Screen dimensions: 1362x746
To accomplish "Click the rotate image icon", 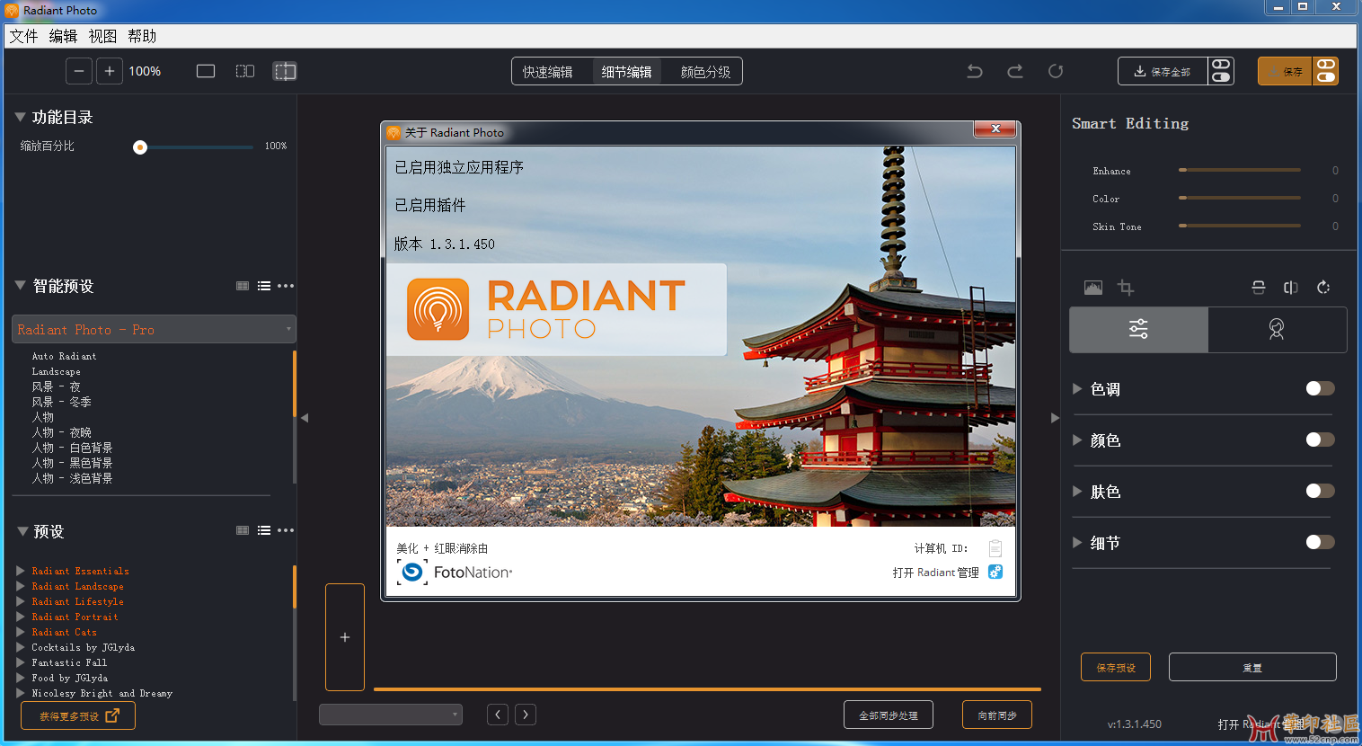I will click(1323, 288).
